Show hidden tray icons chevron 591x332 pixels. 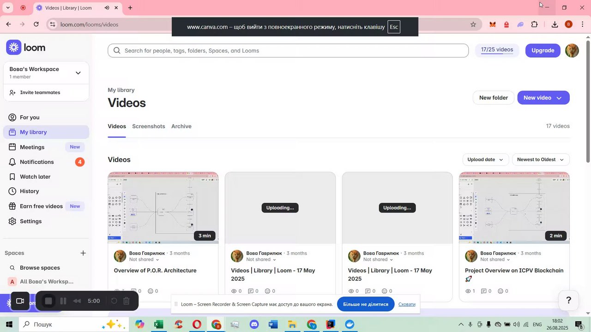click(461, 325)
